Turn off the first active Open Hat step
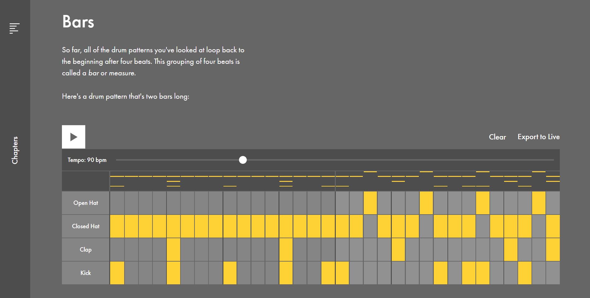This screenshot has height=298, width=590. point(370,203)
